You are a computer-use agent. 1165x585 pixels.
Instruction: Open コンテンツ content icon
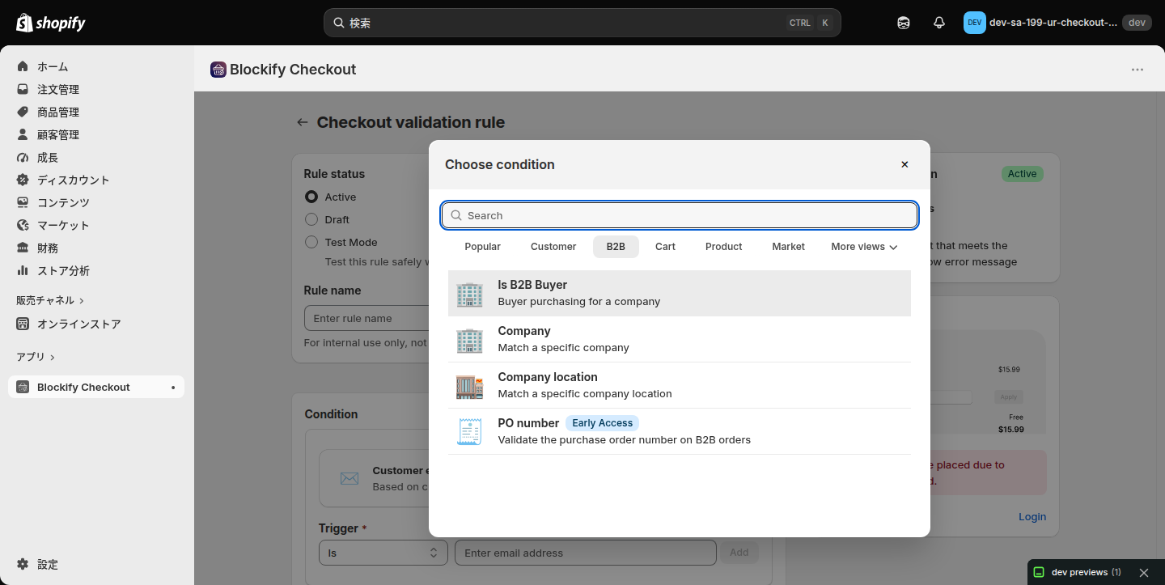(23, 202)
